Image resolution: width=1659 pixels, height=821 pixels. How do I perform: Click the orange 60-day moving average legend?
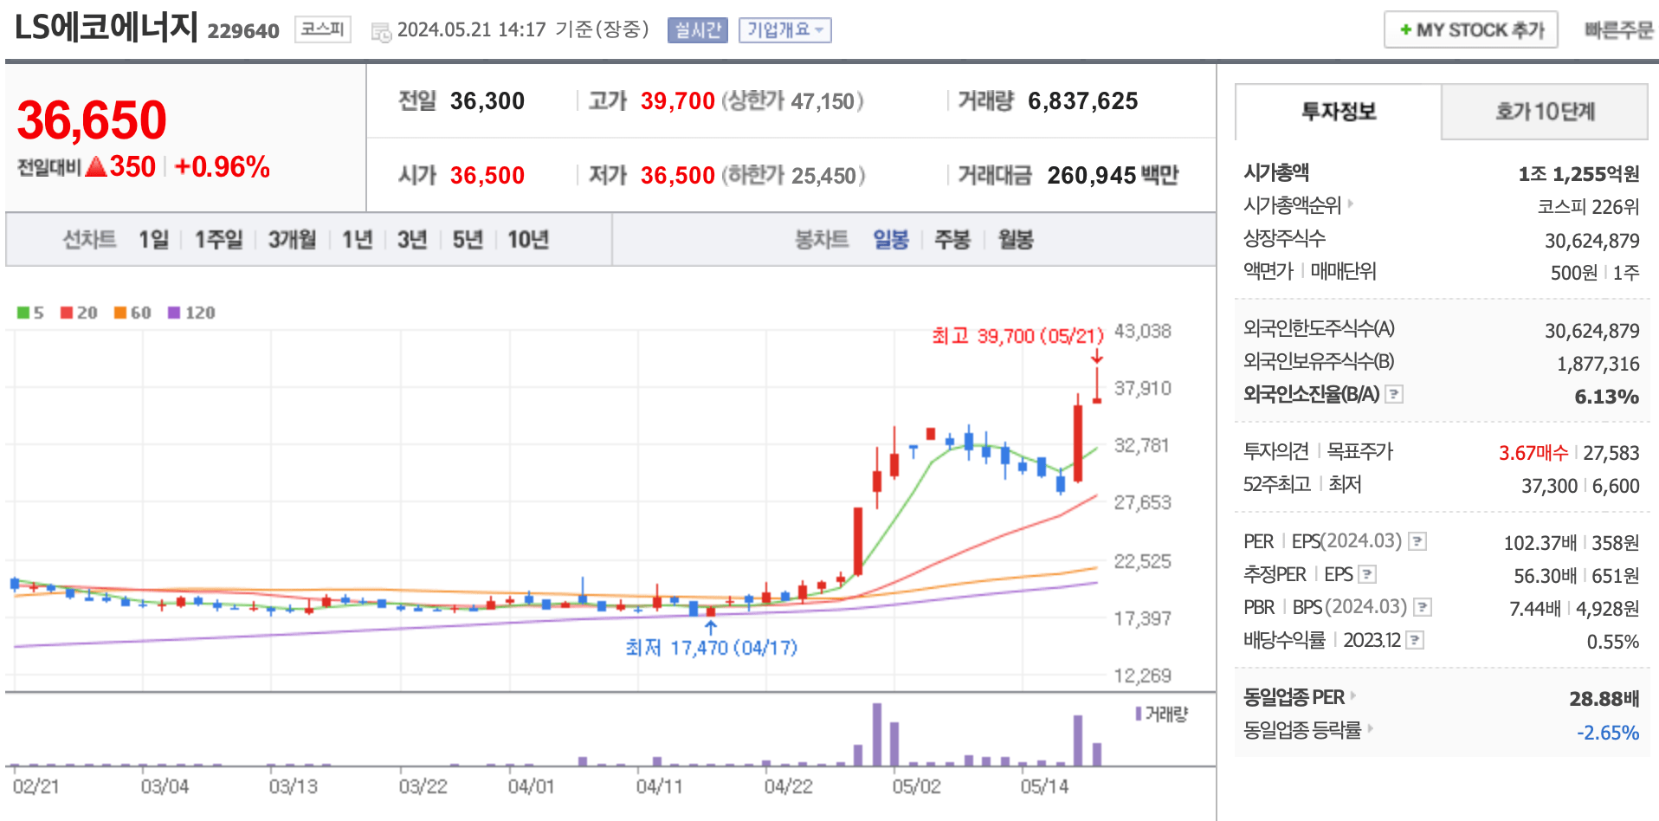click(132, 313)
